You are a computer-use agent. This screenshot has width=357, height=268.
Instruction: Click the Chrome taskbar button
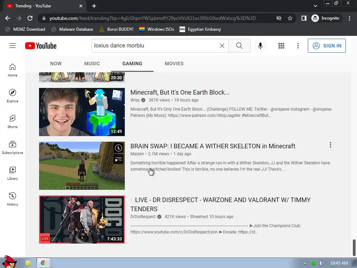coord(43,263)
